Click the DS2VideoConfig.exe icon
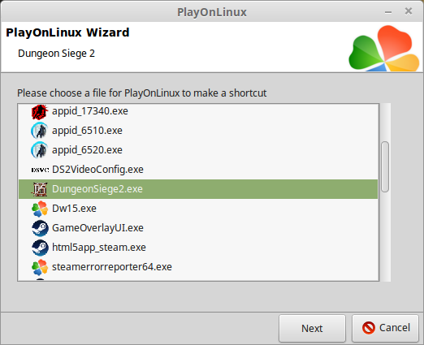Image resolution: width=424 pixels, height=345 pixels. (x=40, y=170)
